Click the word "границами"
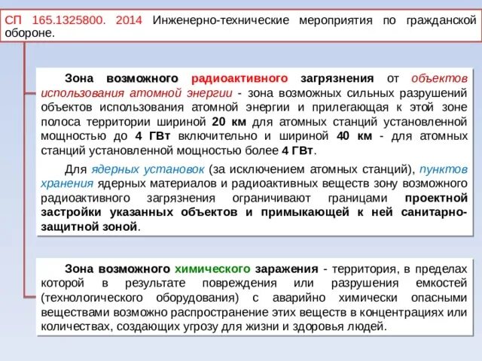 click(358, 199)
